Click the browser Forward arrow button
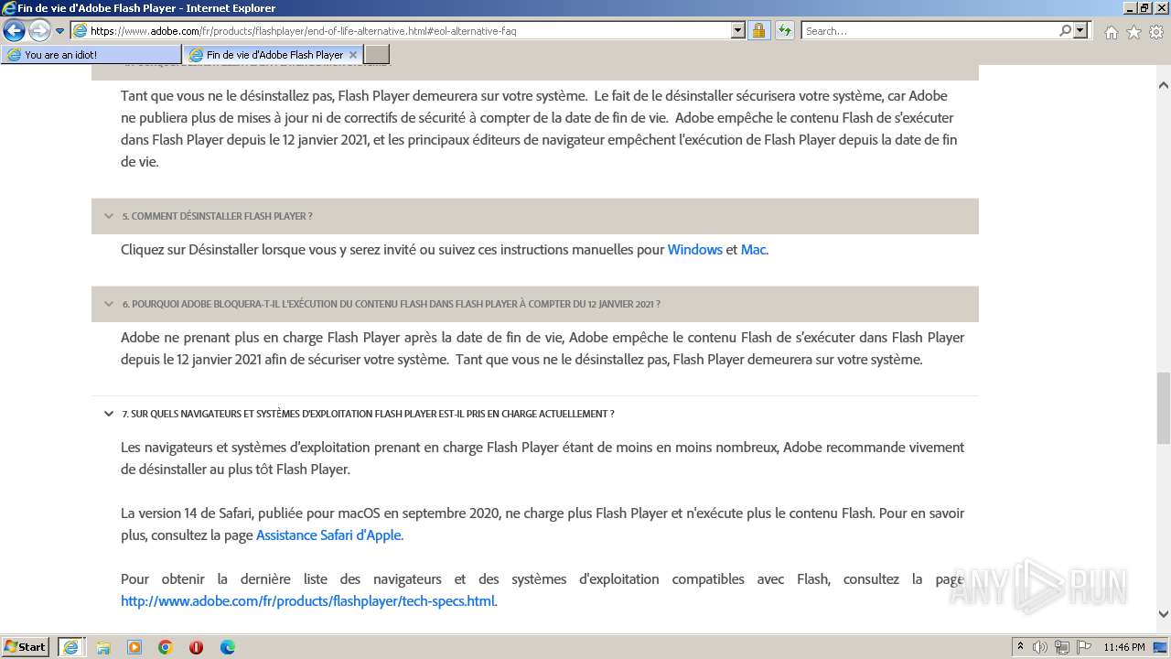The width and height of the screenshot is (1171, 659). [x=39, y=31]
